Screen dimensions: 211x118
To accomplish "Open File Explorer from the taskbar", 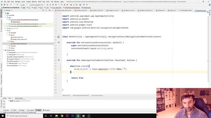I will pos(56,116).
